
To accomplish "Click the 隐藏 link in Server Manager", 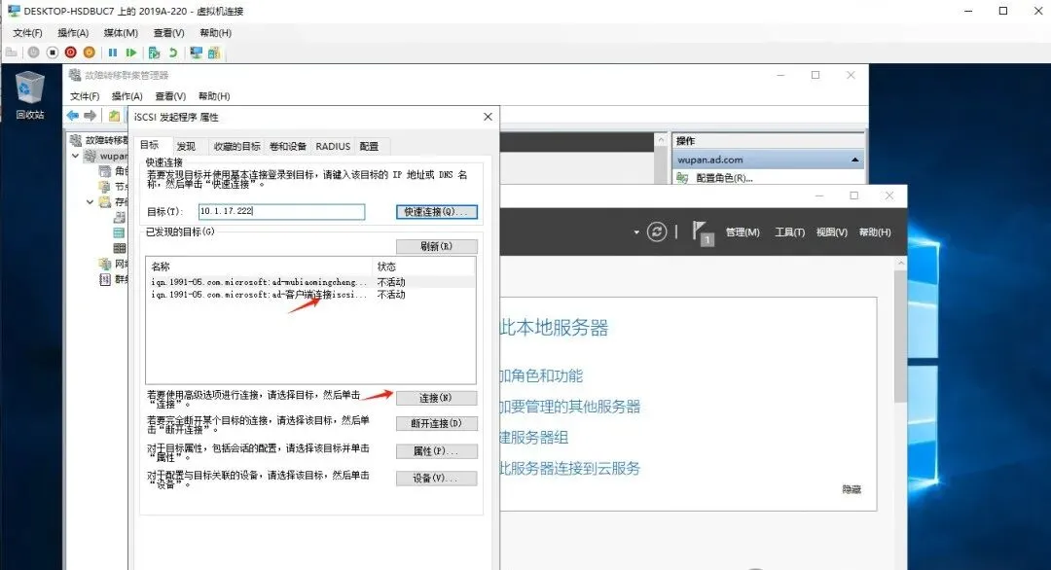I will 852,488.
